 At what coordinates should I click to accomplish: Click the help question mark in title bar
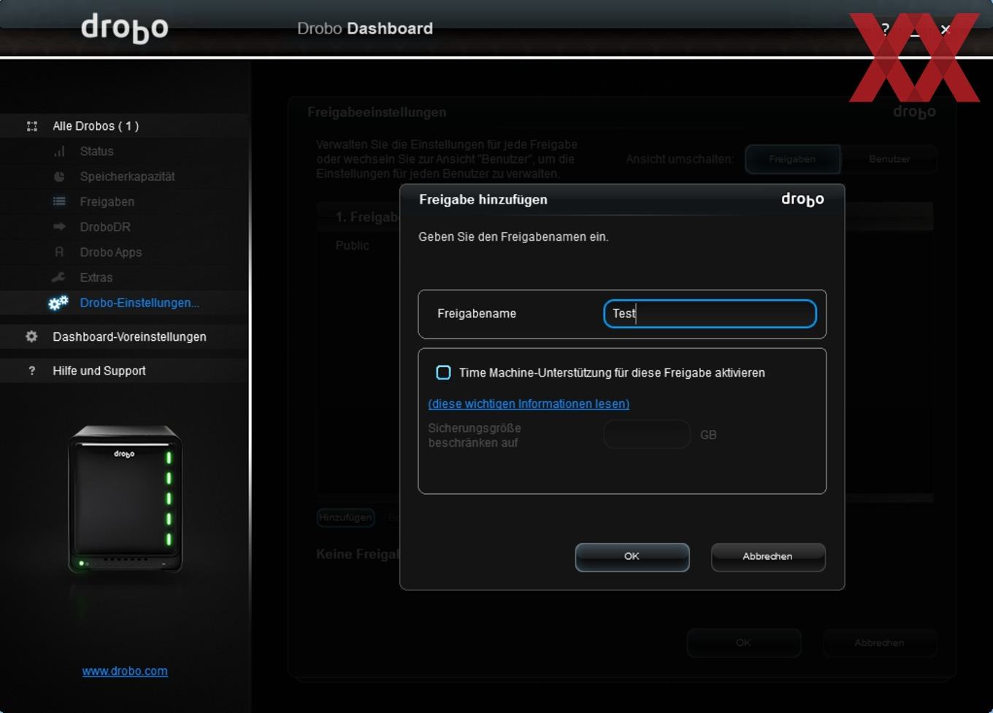(x=885, y=29)
